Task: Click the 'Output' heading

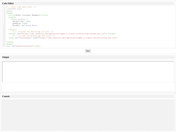Action: tap(6, 57)
